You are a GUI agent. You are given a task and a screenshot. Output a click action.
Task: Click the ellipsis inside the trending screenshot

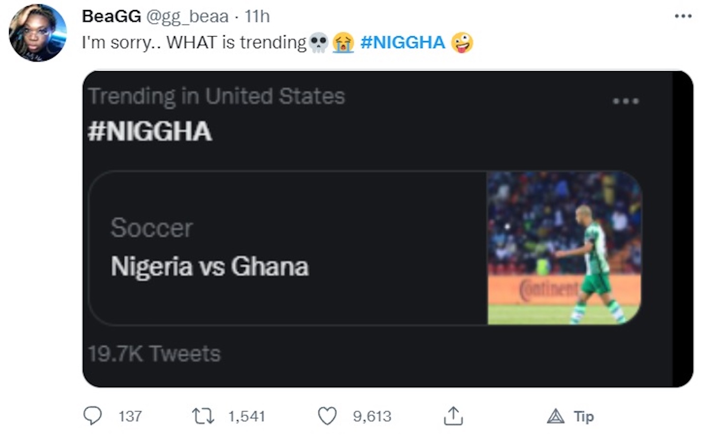tap(626, 101)
